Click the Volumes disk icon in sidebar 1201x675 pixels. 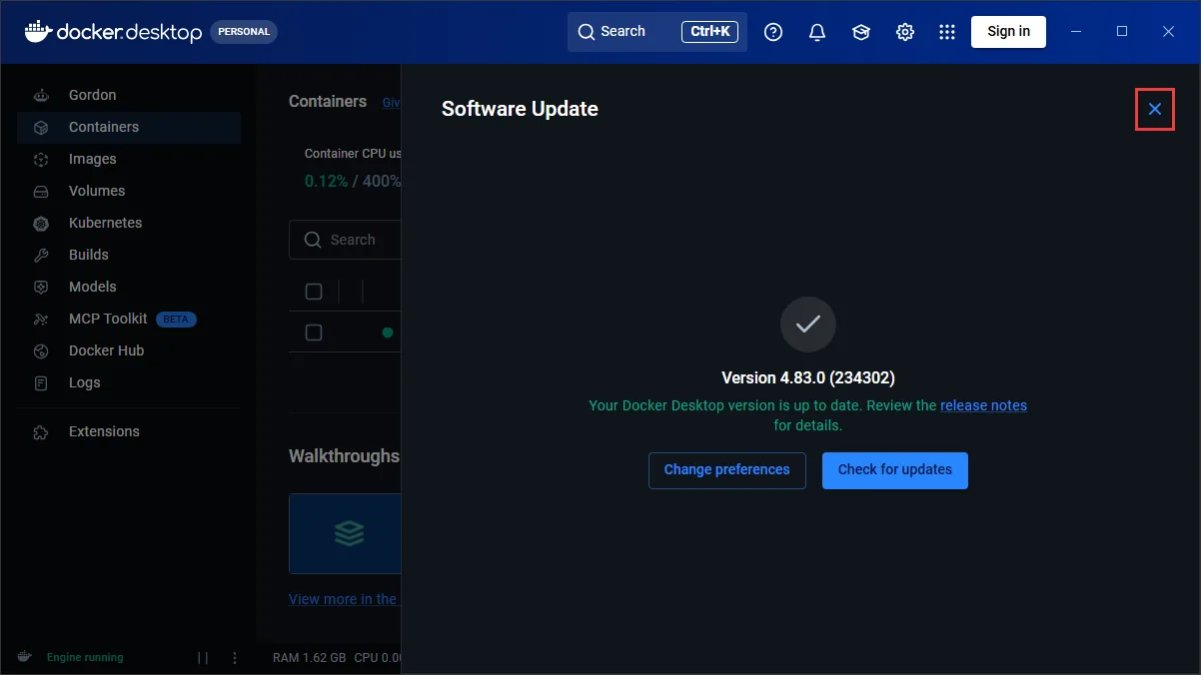tap(41, 192)
